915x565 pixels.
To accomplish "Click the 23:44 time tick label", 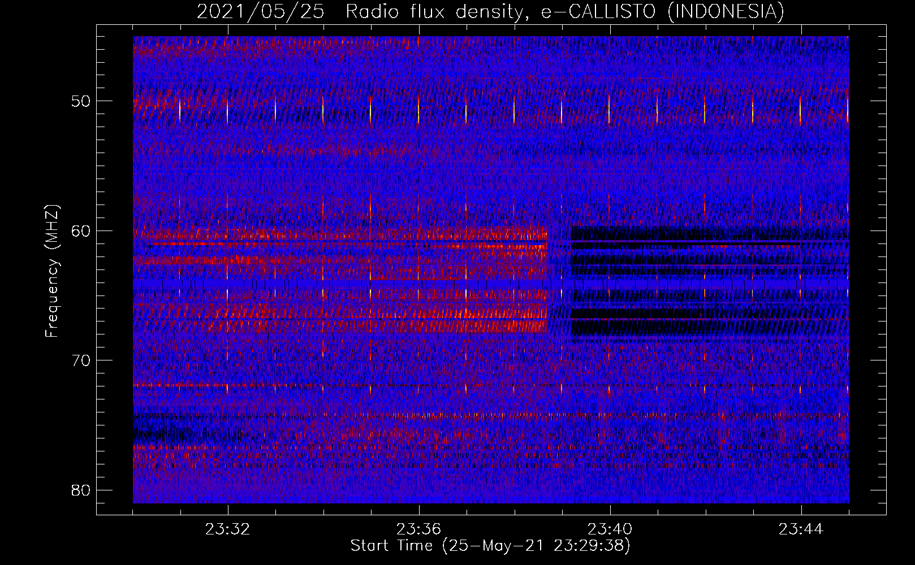I will (801, 529).
